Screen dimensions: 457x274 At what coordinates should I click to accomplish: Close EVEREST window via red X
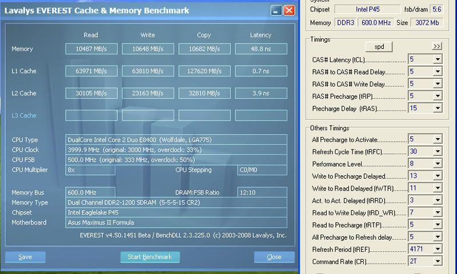(289, 10)
